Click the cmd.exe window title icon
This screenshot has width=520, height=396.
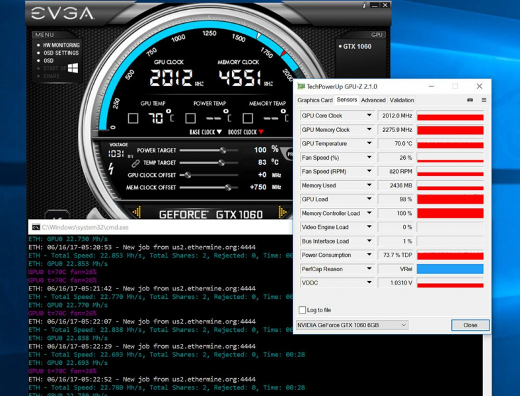[36, 227]
